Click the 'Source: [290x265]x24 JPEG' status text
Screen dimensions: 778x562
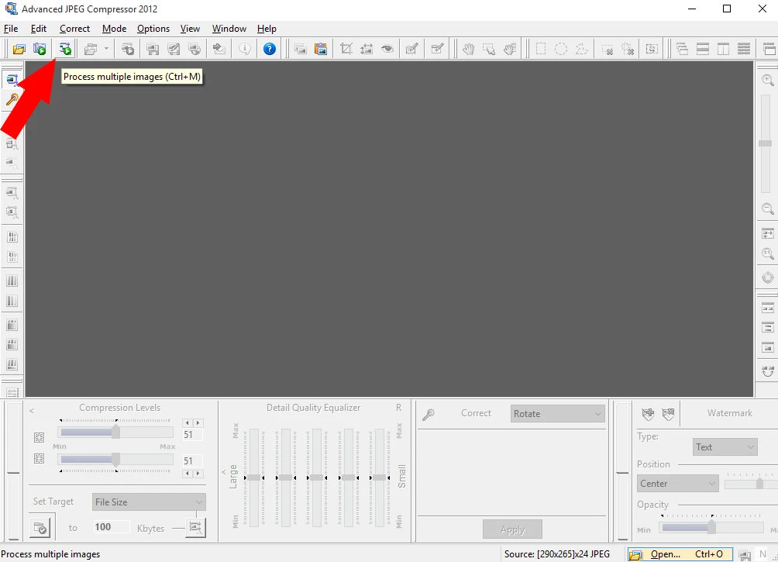(556, 554)
